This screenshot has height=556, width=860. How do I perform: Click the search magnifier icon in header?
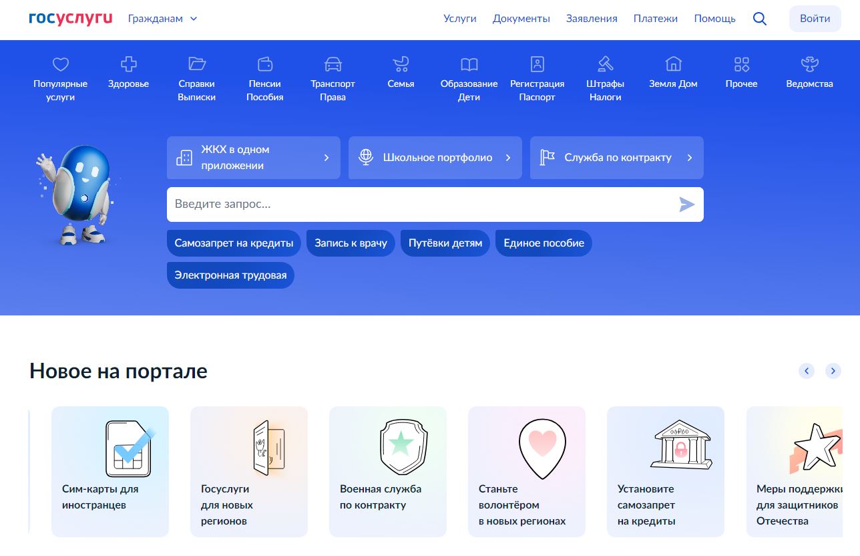pyautogui.click(x=759, y=19)
